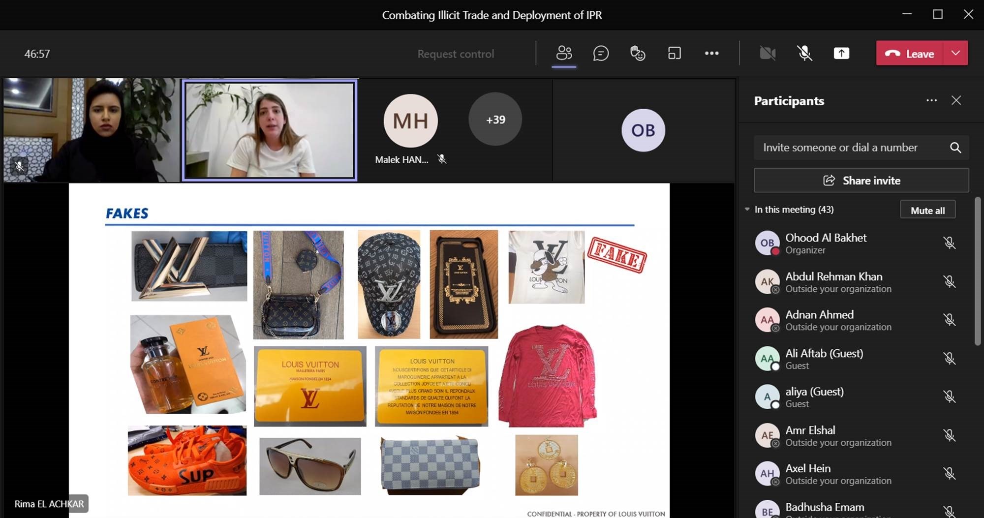Click mic icon next to Amr Elshal
The image size is (984, 518).
pyautogui.click(x=949, y=435)
